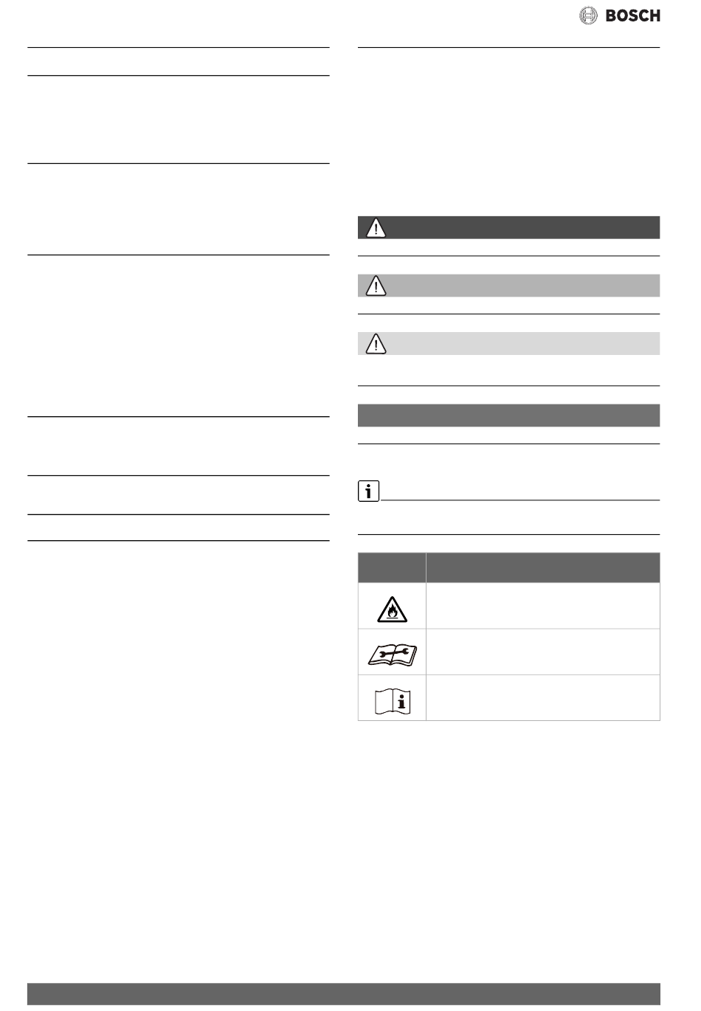Click the empty cell beside the flame symbol
This screenshot has height=1011, width=701.
[543, 607]
